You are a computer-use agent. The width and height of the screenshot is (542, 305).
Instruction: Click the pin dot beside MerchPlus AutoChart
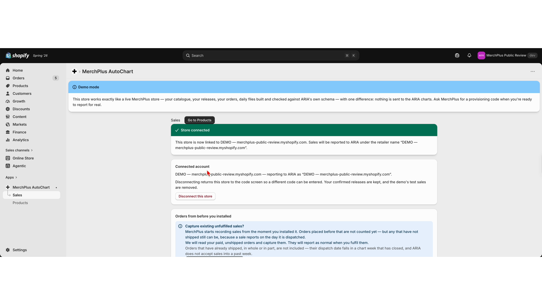point(56,188)
